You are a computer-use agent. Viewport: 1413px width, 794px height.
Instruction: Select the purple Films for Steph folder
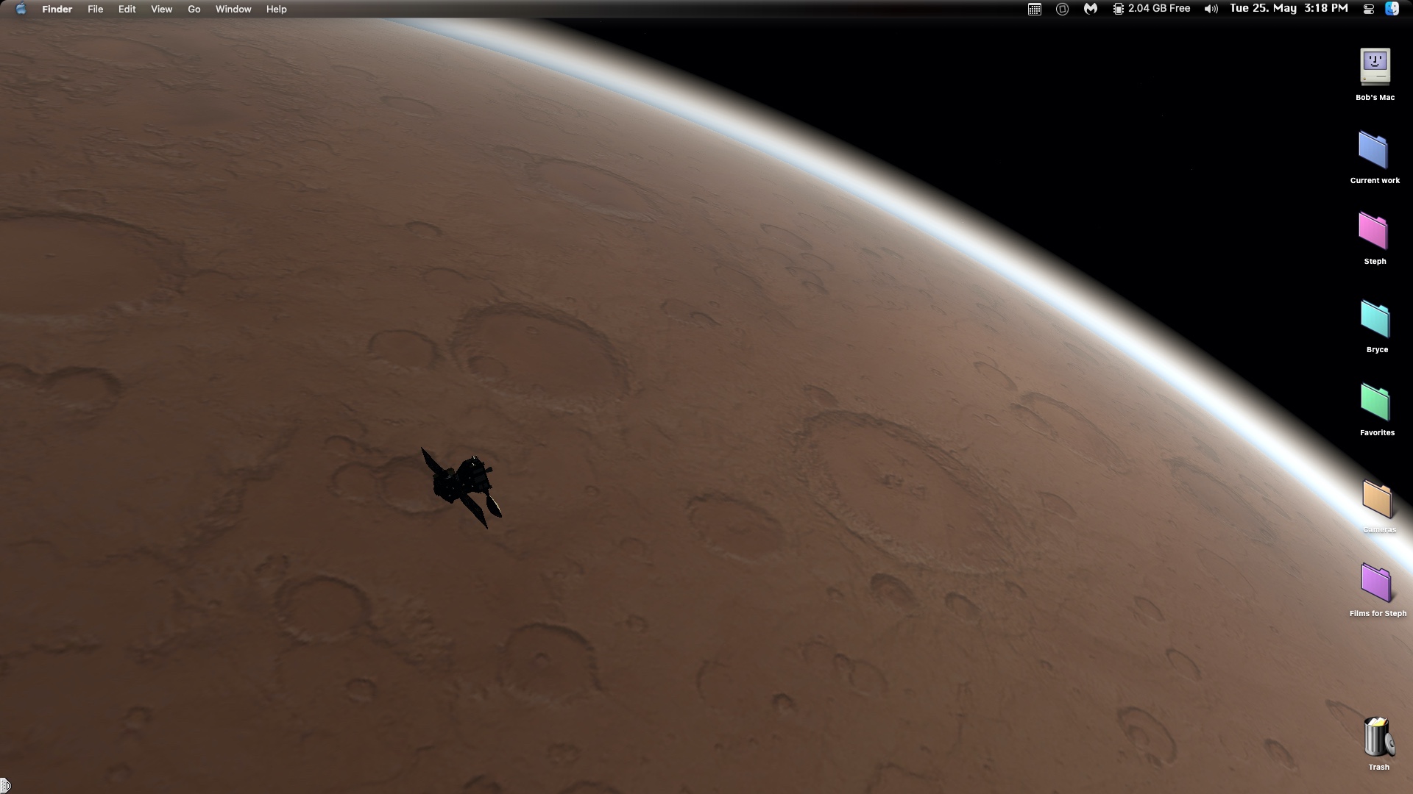click(1375, 582)
